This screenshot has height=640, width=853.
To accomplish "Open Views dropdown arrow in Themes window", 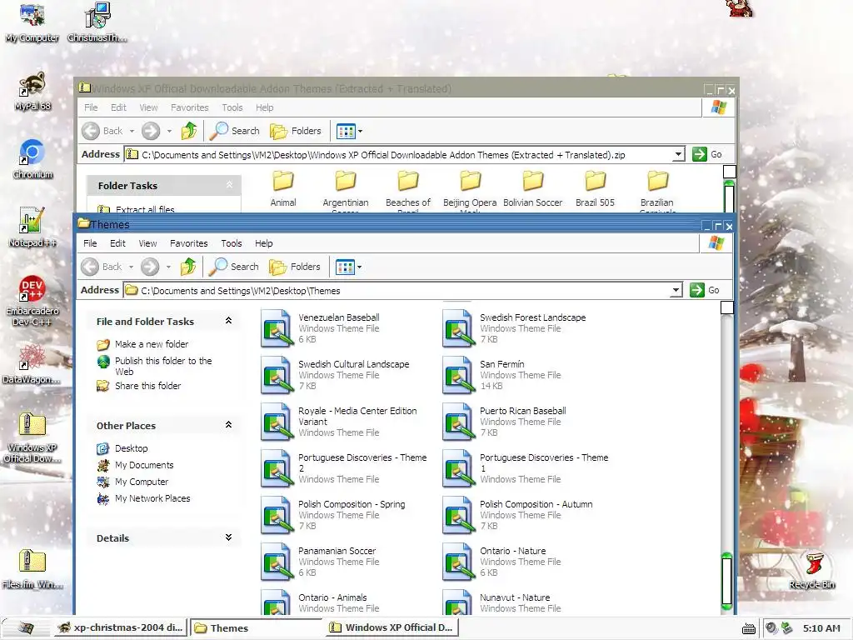I will (360, 267).
